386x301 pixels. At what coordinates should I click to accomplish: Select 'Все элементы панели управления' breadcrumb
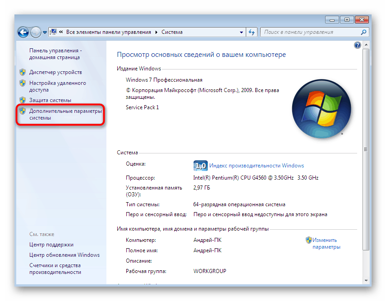point(109,32)
